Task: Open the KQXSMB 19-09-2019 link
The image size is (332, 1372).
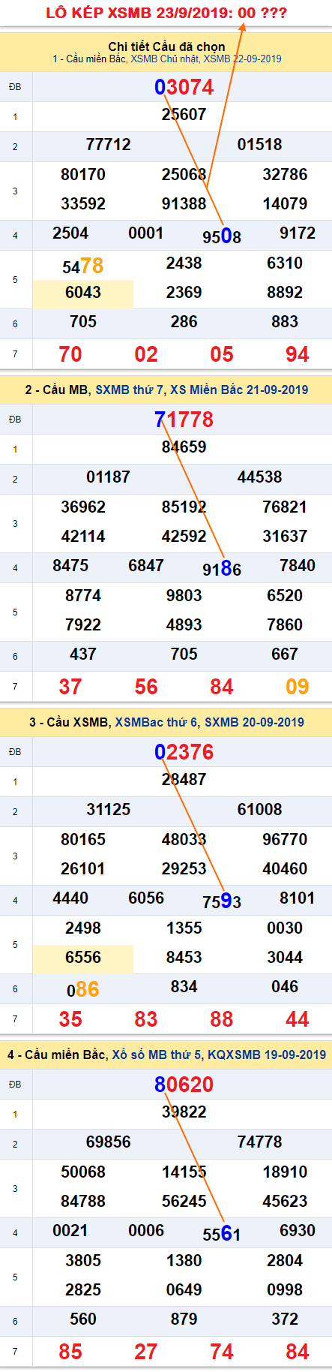Action: [266, 1055]
